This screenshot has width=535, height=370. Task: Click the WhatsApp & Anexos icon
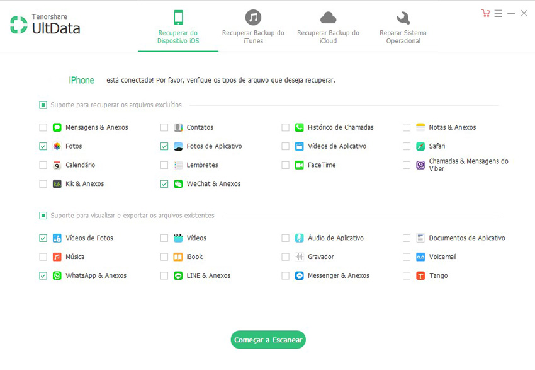tap(57, 276)
